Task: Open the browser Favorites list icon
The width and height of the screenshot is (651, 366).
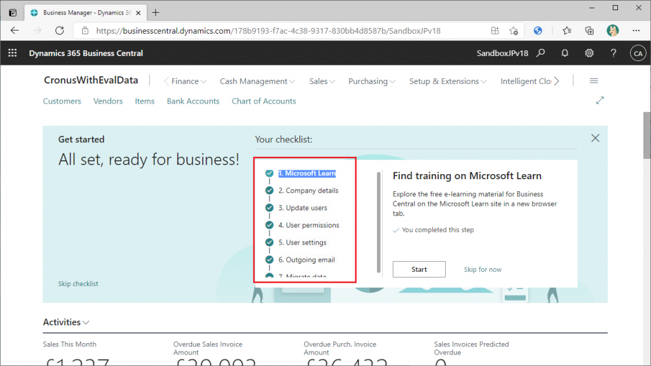Action: click(x=566, y=30)
